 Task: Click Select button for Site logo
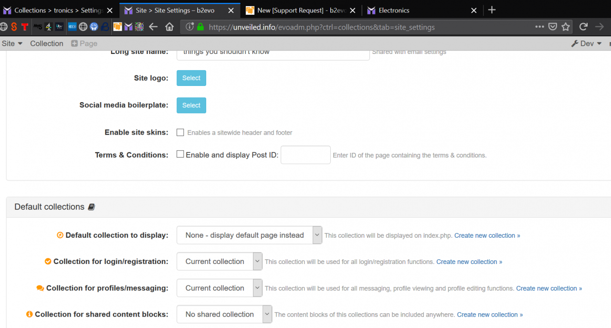191,78
